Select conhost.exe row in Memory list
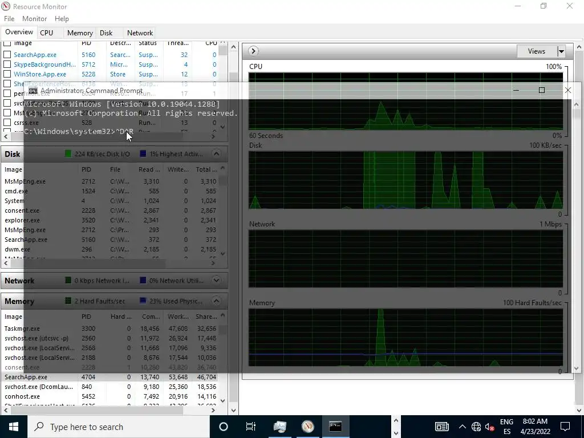The height and width of the screenshot is (438, 584). click(111, 396)
